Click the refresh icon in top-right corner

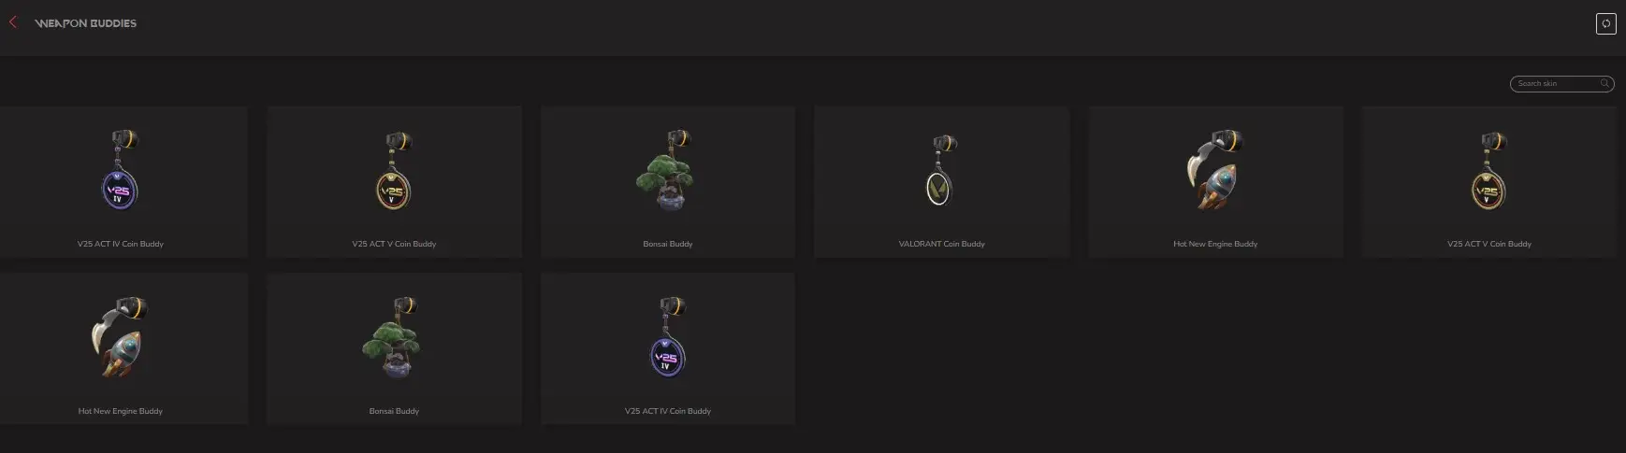click(1605, 24)
